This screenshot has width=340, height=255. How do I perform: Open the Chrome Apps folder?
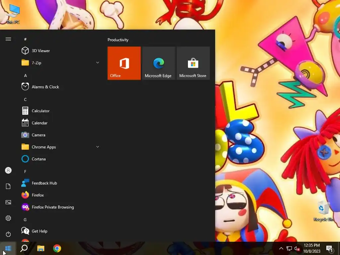(60, 147)
